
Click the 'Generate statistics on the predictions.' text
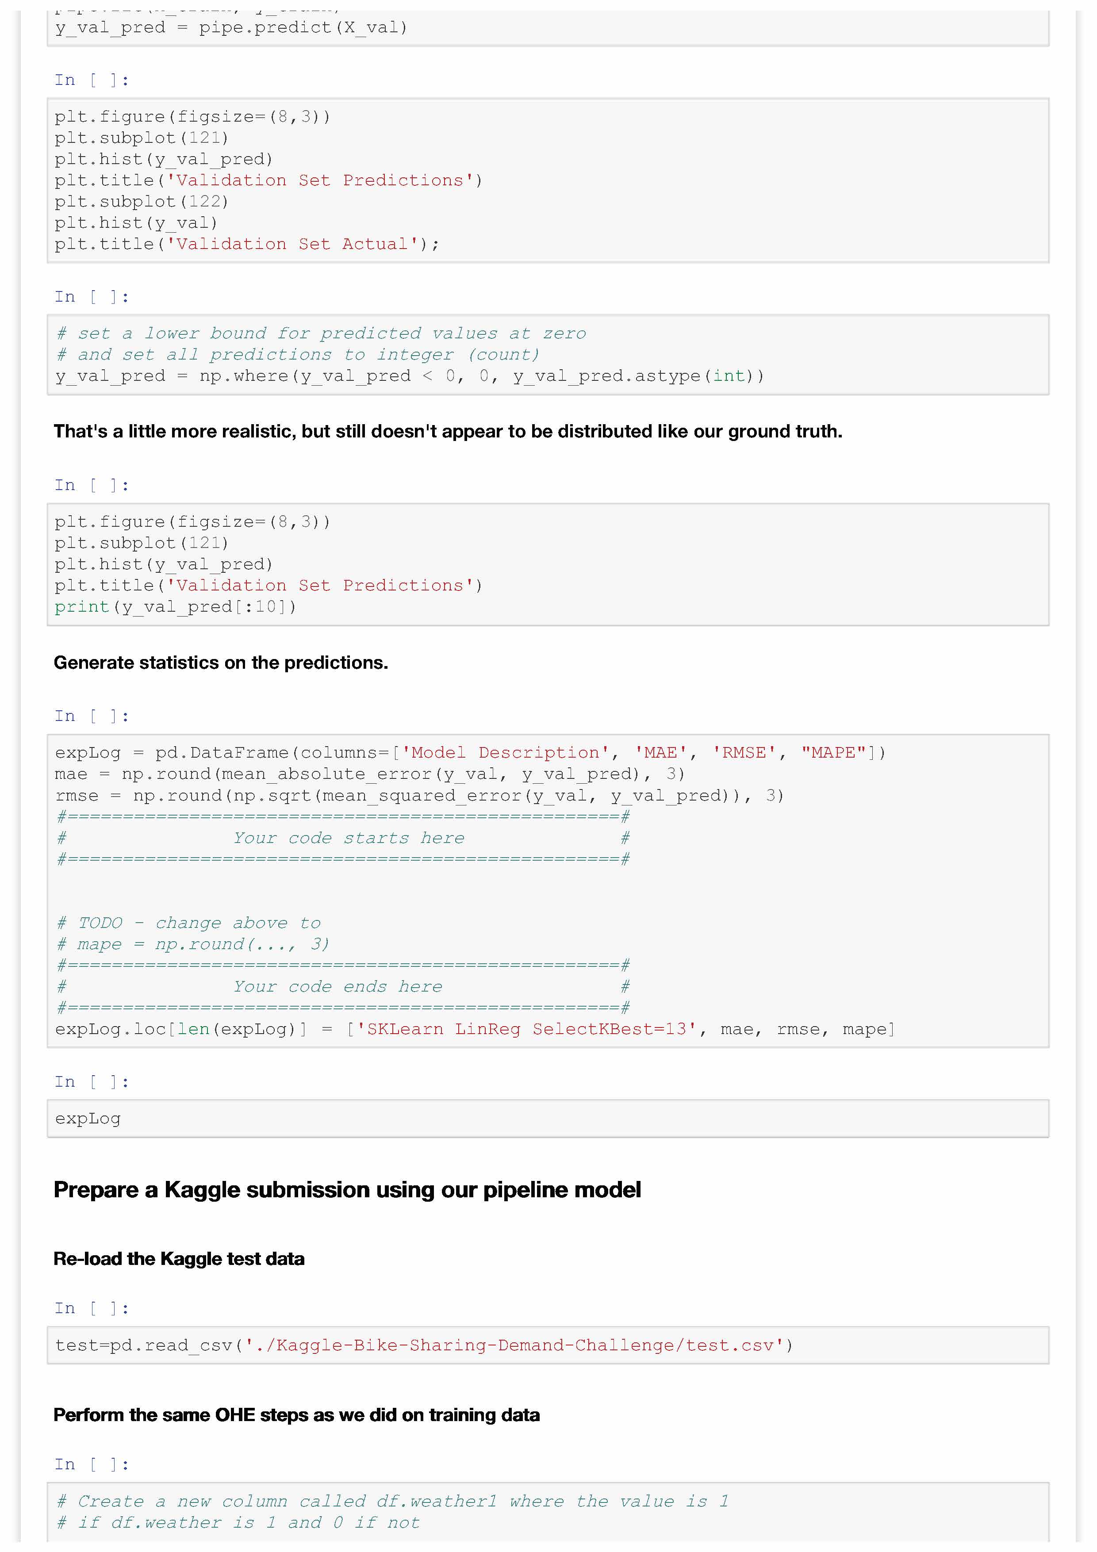(x=220, y=663)
